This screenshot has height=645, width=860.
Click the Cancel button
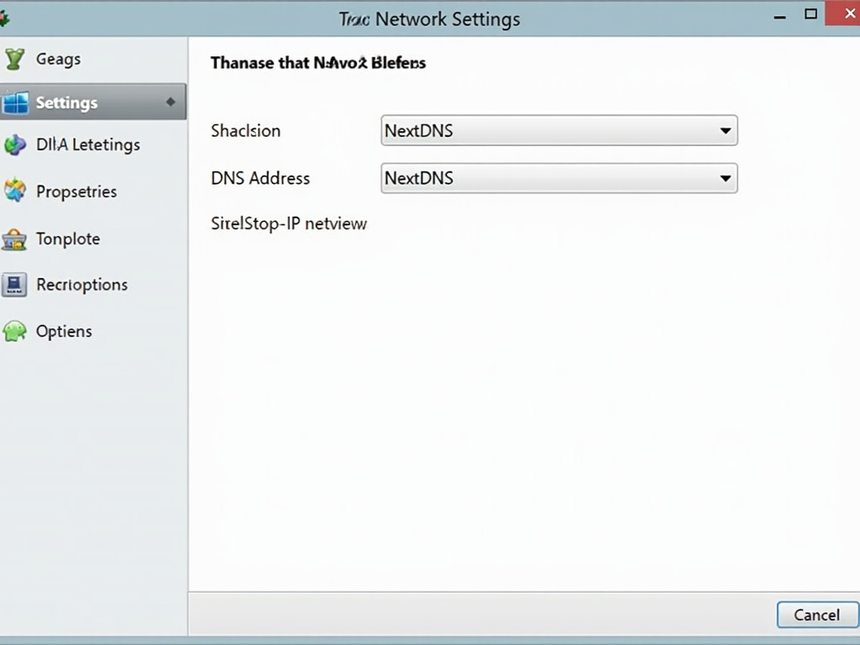coord(817,615)
